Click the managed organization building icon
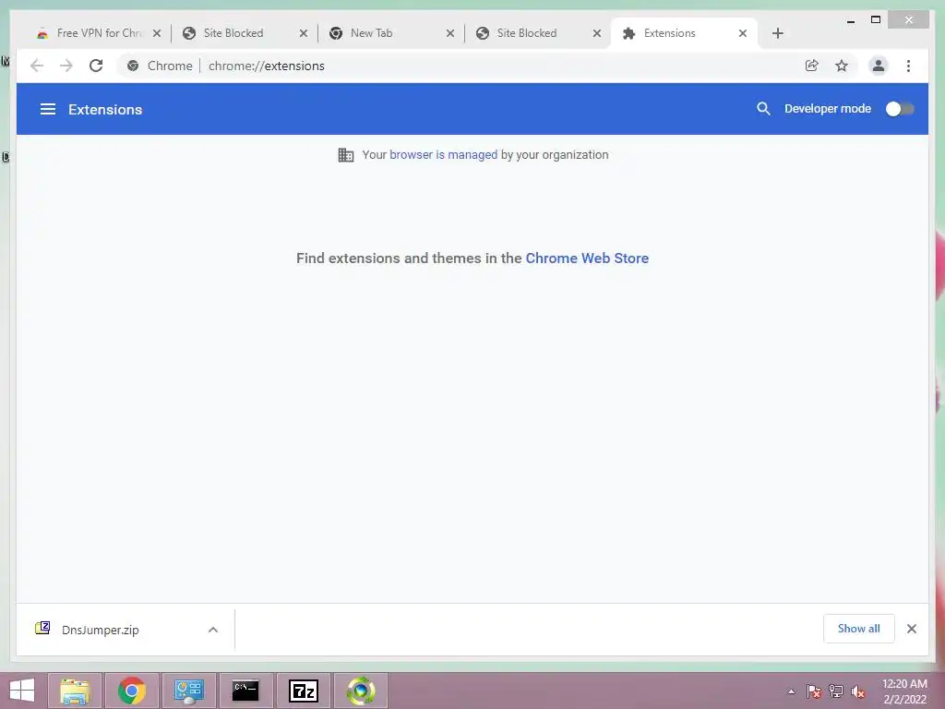This screenshot has width=945, height=709. tap(346, 155)
